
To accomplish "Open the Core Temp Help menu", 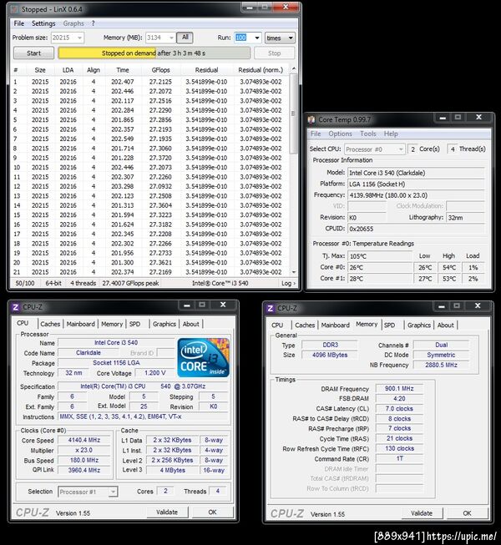I will point(391,134).
